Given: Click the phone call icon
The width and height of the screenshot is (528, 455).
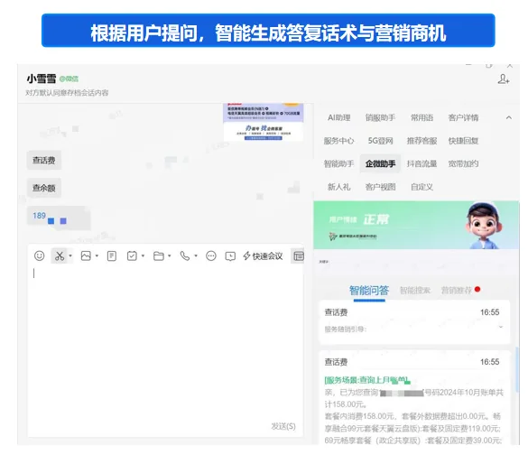Looking at the screenshot, I should tap(185, 256).
